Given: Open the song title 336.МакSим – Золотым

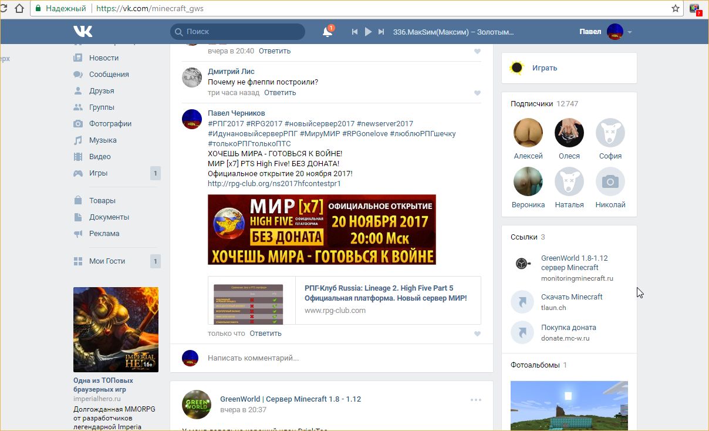Looking at the screenshot, I should click(x=454, y=32).
